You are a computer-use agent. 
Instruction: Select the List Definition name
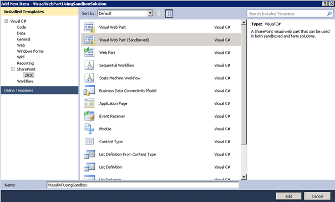(x=110, y=167)
